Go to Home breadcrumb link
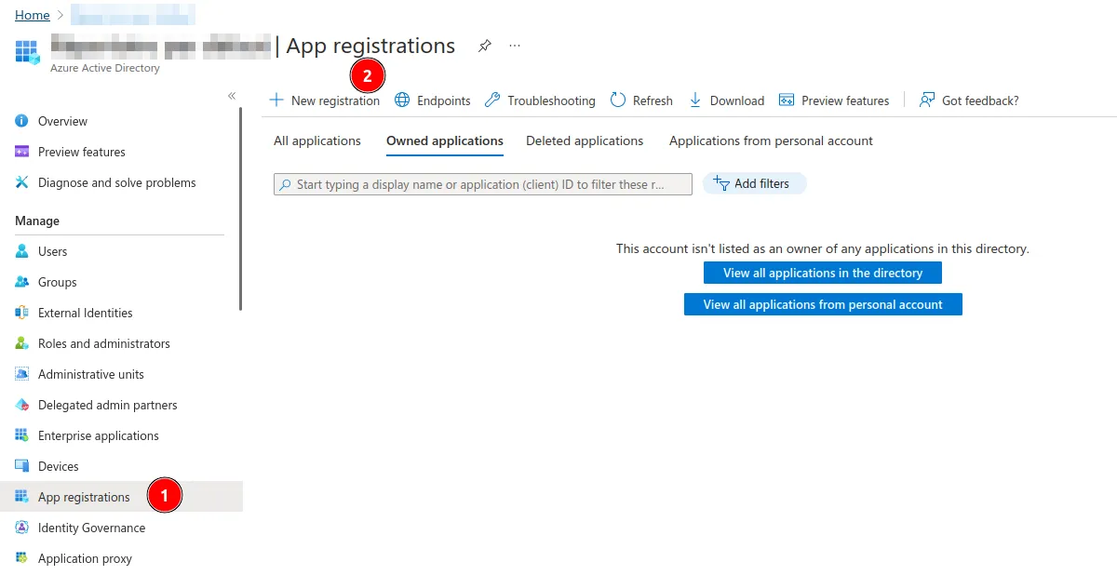The height and width of the screenshot is (575, 1117). [33, 15]
